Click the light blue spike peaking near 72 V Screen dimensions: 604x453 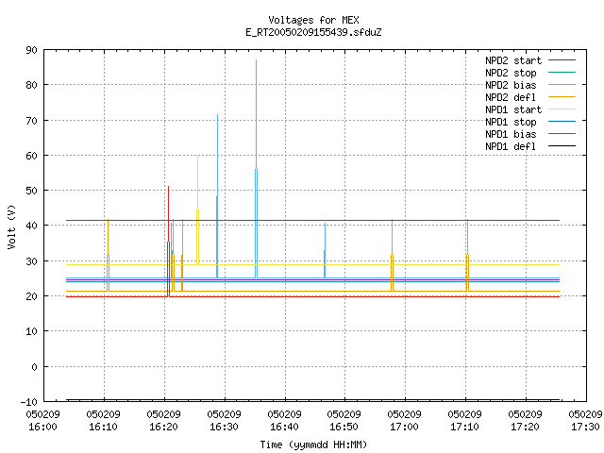pyautogui.click(x=218, y=115)
